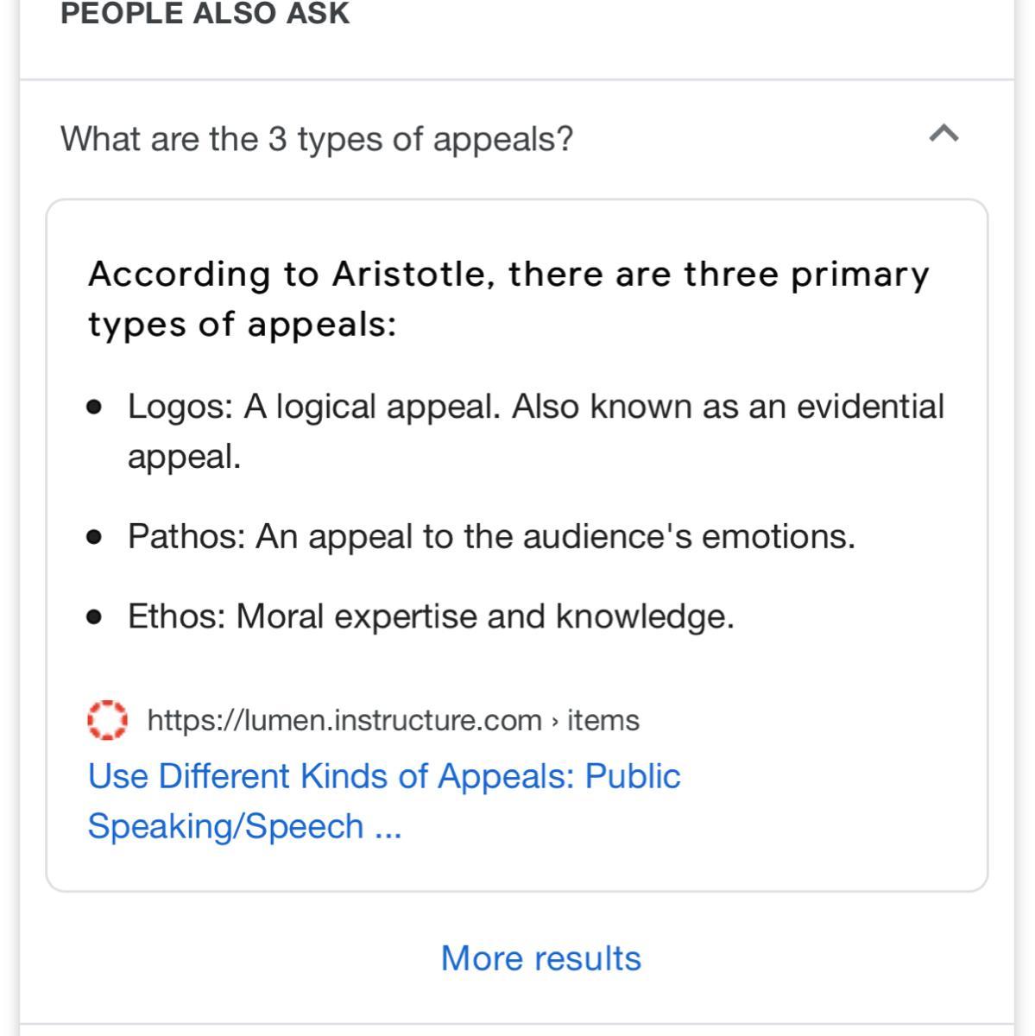The height and width of the screenshot is (1036, 1035).
Task: Open the lumen.instructure.com URL text
Action: click(x=344, y=720)
